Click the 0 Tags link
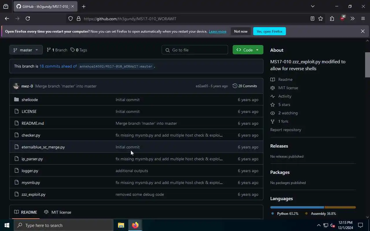 [x=79, y=50]
